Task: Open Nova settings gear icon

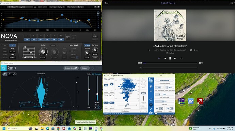Action: click(99, 7)
